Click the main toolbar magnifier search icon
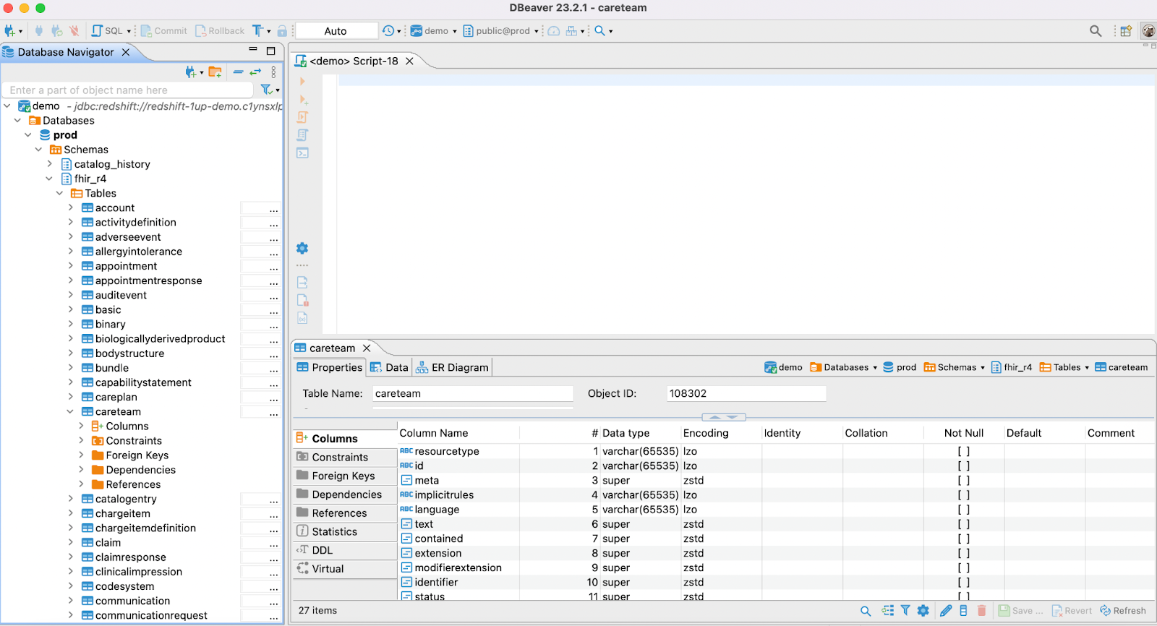Screen dimensions: 1157x626 [x=599, y=31]
